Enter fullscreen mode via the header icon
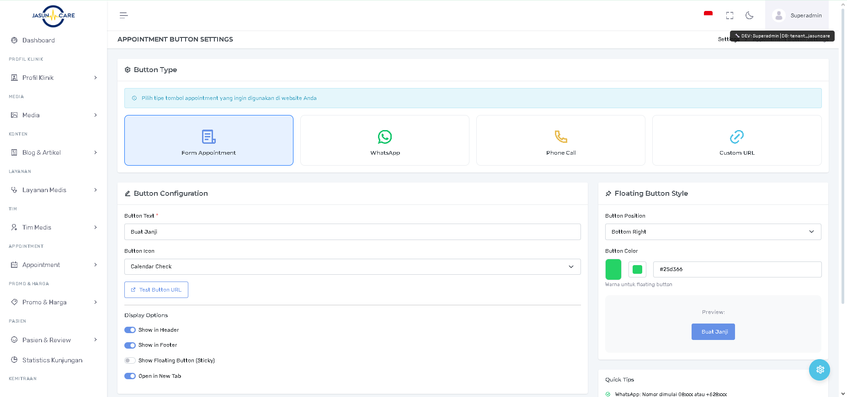Screen dimensions: 847x397 click(730, 16)
